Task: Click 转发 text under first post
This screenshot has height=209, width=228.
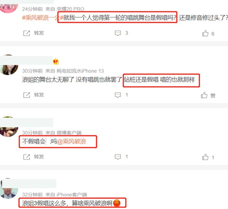Action: coord(39,33)
